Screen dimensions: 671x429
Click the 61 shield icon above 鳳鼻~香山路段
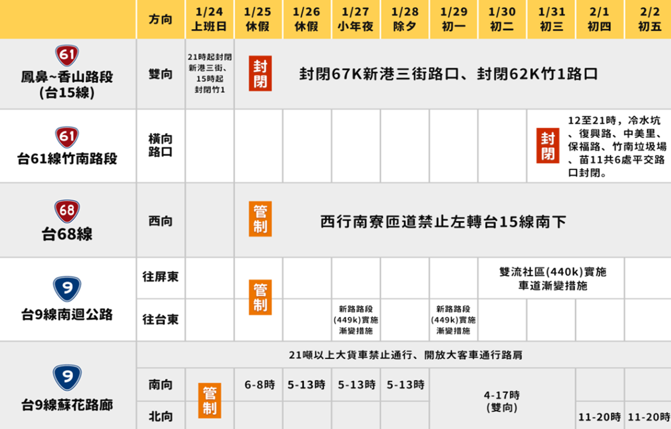coord(67,55)
